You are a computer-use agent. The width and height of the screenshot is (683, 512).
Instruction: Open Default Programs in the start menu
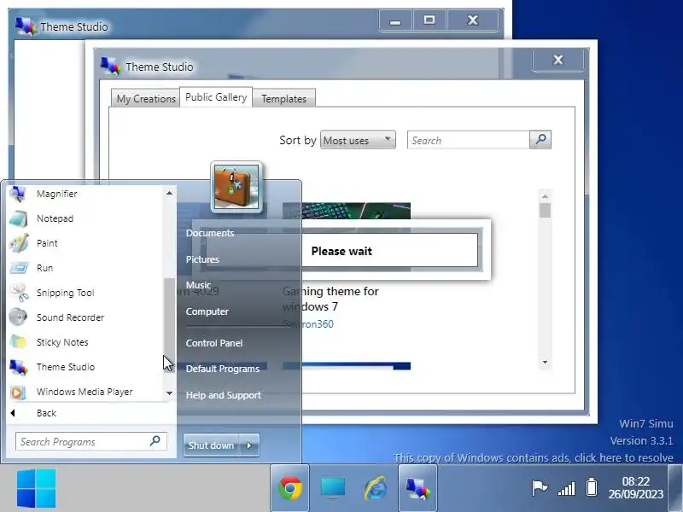coord(223,369)
